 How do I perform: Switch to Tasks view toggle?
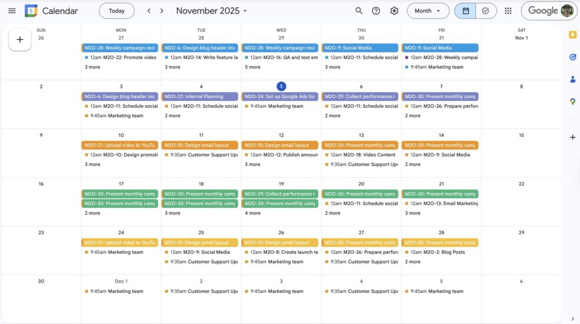[x=485, y=11]
